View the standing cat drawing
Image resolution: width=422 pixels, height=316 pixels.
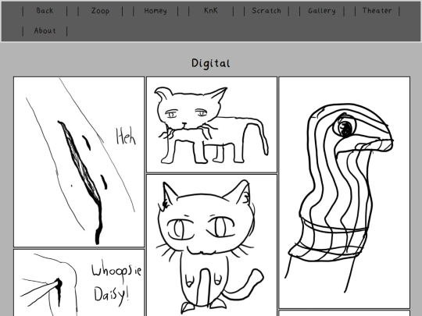(212, 125)
